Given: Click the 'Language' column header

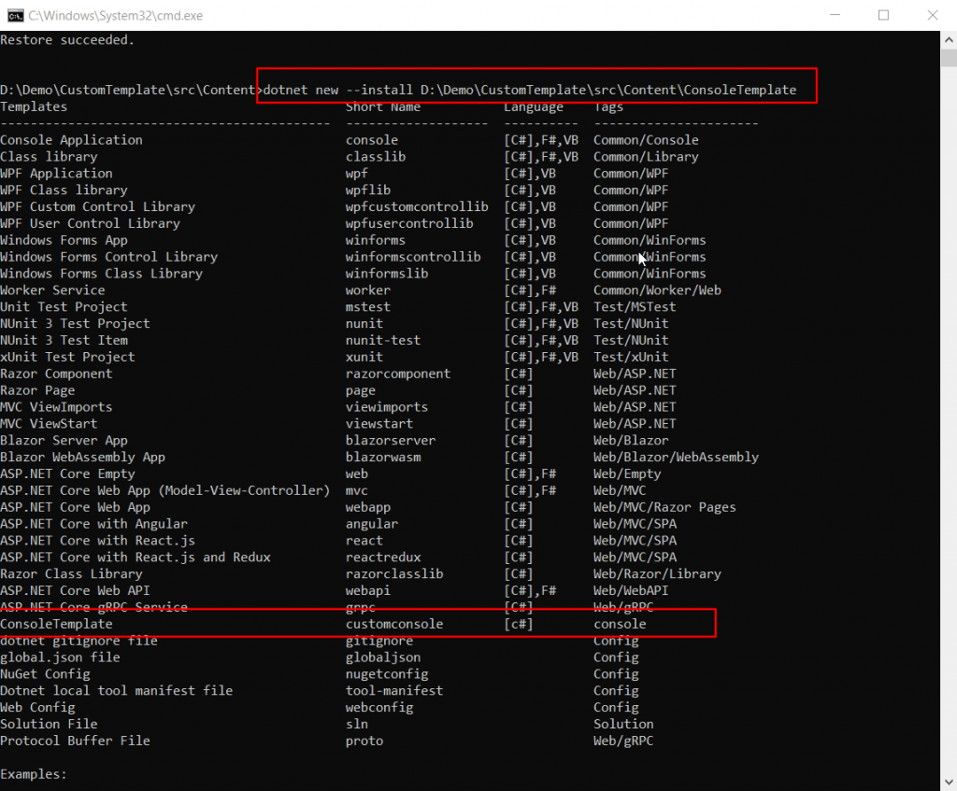Looking at the screenshot, I should point(534,107).
